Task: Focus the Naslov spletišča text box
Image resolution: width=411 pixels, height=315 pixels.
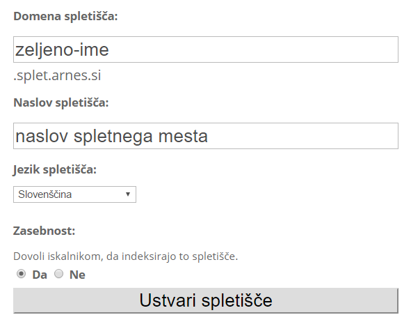Action: 206,136
